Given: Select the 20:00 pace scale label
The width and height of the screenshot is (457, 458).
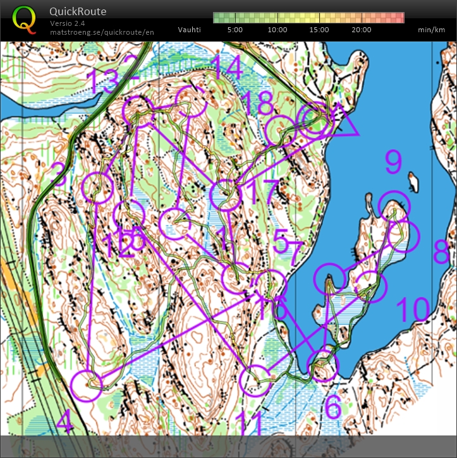Looking at the screenshot, I should point(362,30).
